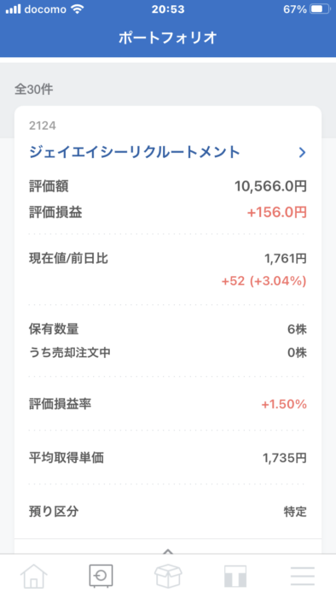The height and width of the screenshot is (598, 336).
Task: Tap the 全30件 count label
Action: click(x=34, y=89)
